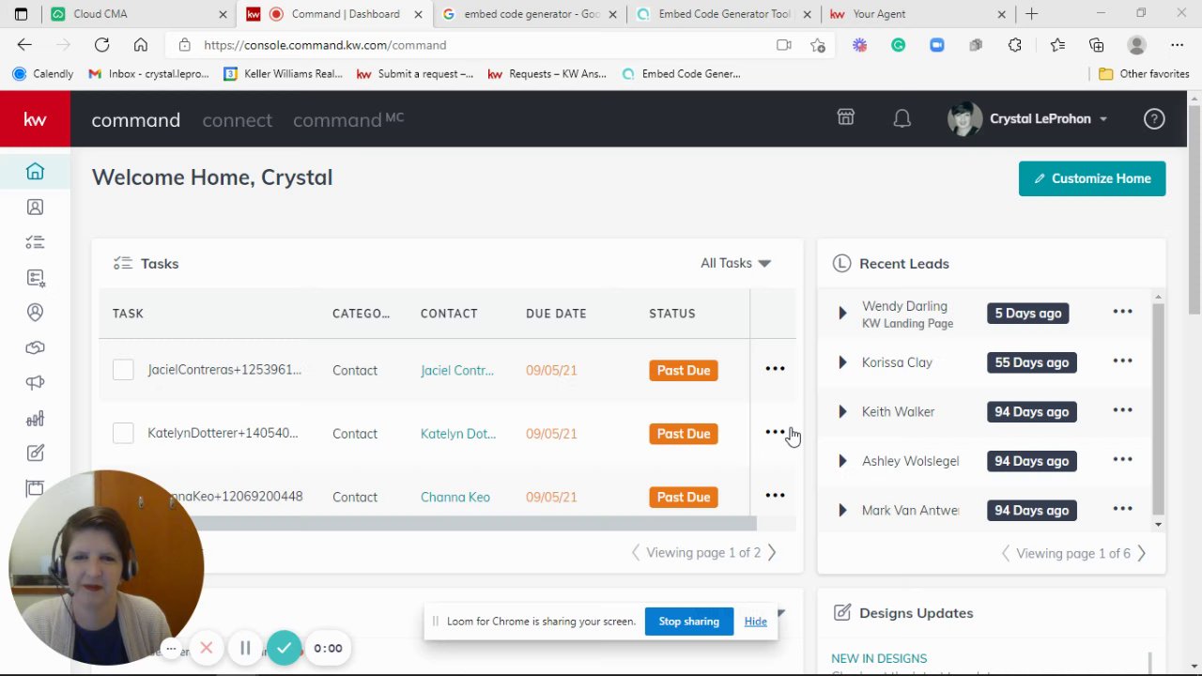Open options for Katelyn Dotterer task
Screen dimensions: 1202x676
tap(775, 432)
